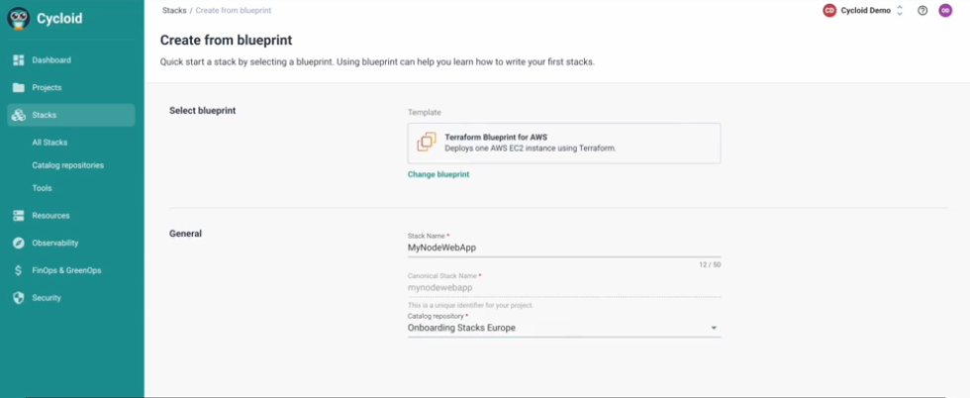Viewport: 970px width, 398px height.
Task: Click the Change blueprint link
Action: pos(438,174)
